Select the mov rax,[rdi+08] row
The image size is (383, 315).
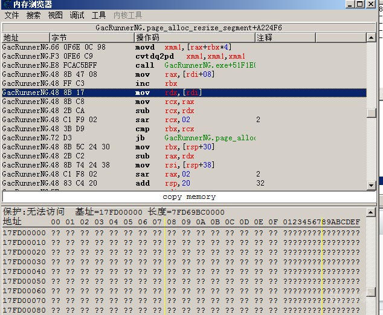pos(184,74)
